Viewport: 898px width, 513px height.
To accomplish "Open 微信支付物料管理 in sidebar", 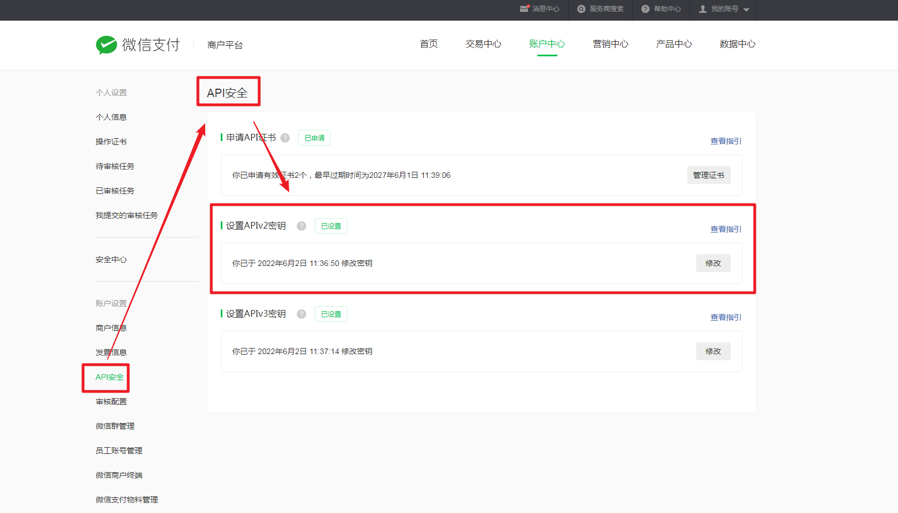I will (x=127, y=500).
